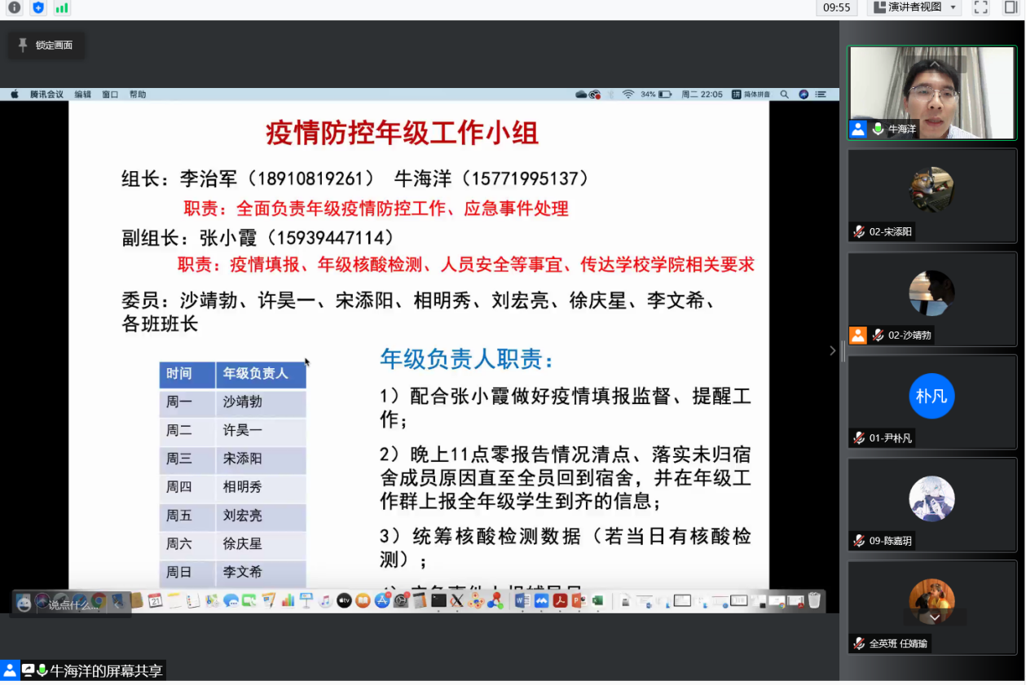Toggle muted microphone of 09-陈嘉玥
1026x685 pixels.
pyautogui.click(x=859, y=541)
